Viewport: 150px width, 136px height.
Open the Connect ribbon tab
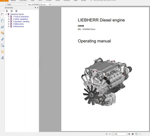pyautogui.click(x=67, y=0)
